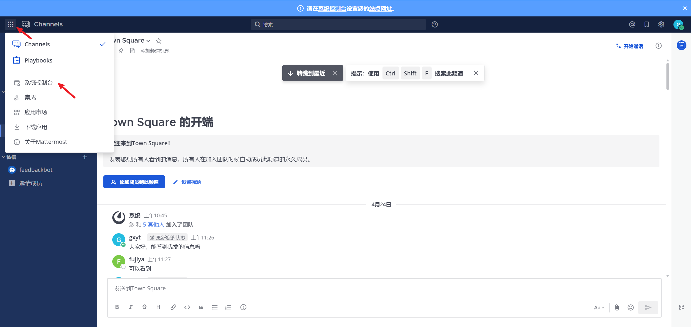This screenshot has width=691, height=327.
Task: Open recent mentions at-sign icon
Action: (632, 25)
